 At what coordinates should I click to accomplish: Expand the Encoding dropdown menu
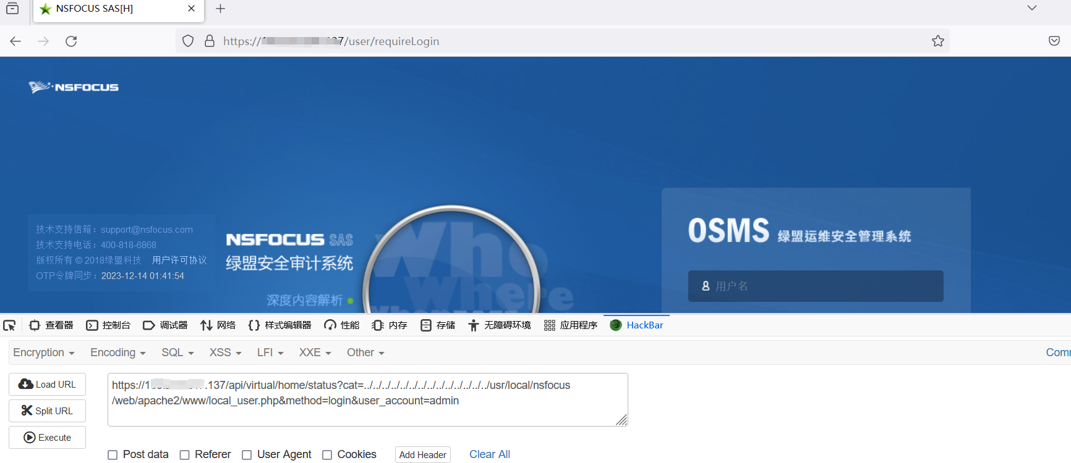pos(118,352)
